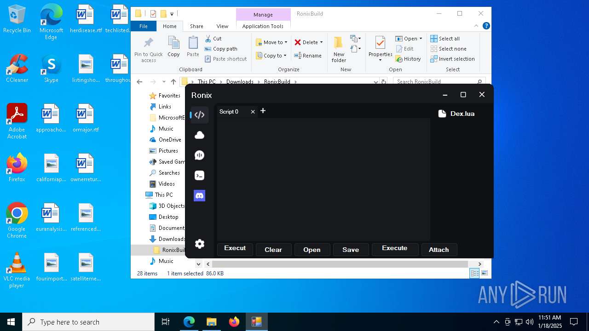Open Firefox from the taskbar
Image resolution: width=589 pixels, height=331 pixels.
[234, 322]
